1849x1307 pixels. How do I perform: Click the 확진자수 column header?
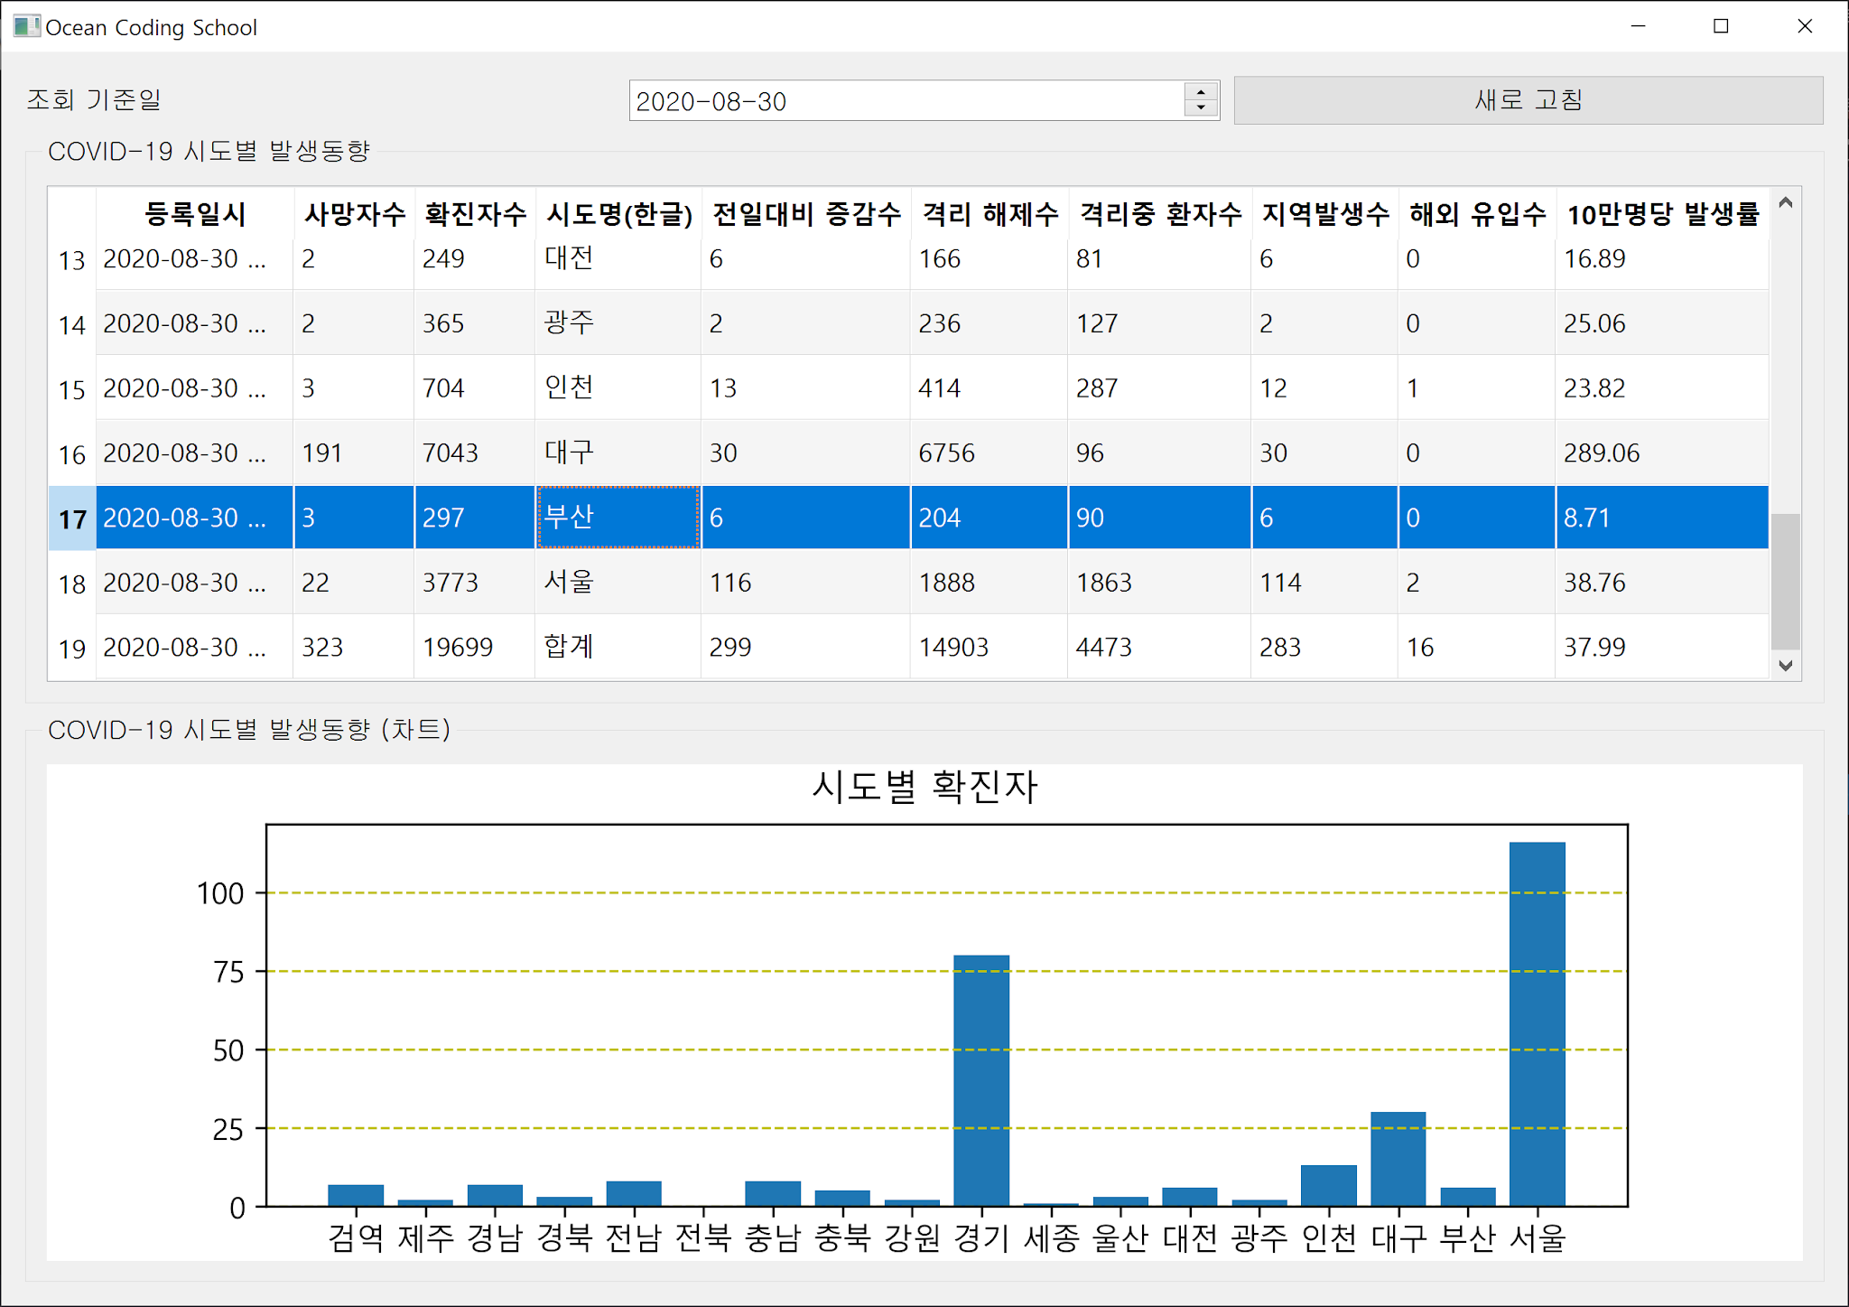[475, 214]
